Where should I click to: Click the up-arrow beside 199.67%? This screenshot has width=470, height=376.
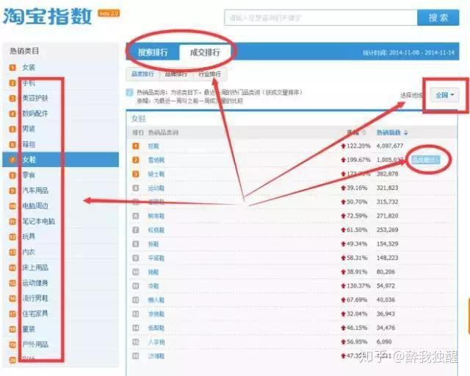344,160
